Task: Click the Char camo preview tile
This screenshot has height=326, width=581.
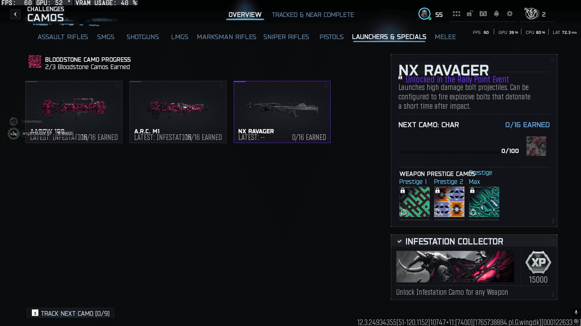Action: coord(536,146)
